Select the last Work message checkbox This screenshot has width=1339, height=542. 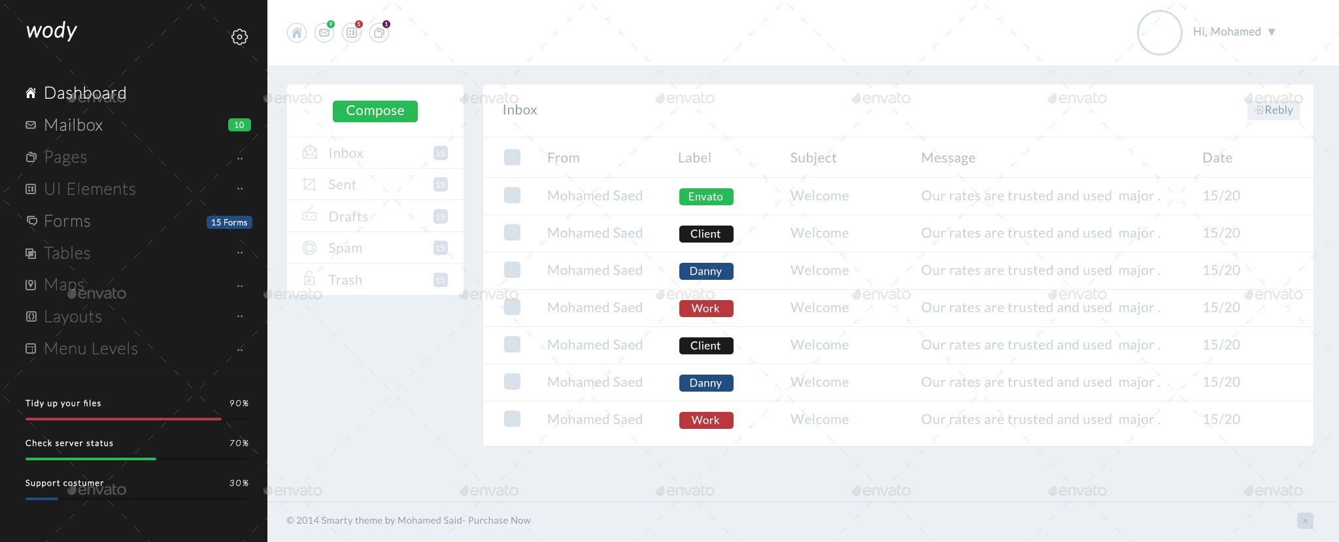(x=512, y=419)
